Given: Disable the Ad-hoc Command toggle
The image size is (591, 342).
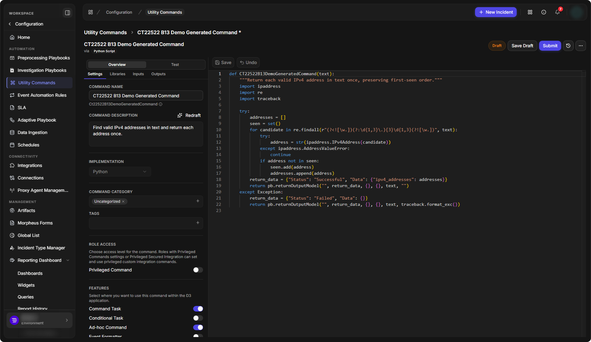Looking at the screenshot, I should coord(198,327).
